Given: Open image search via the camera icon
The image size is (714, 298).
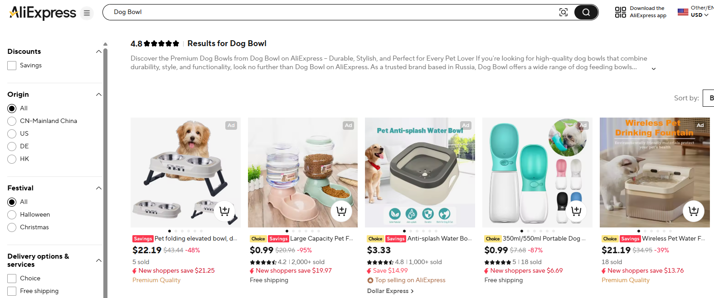Looking at the screenshot, I should [x=563, y=12].
